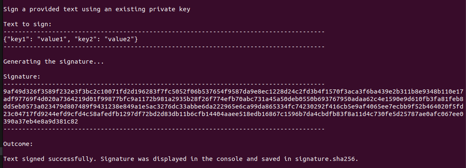This screenshot has width=466, height=168.
Task: Click the final signature line 390a37eb4e8a9d381c82
Action: pos(40,121)
